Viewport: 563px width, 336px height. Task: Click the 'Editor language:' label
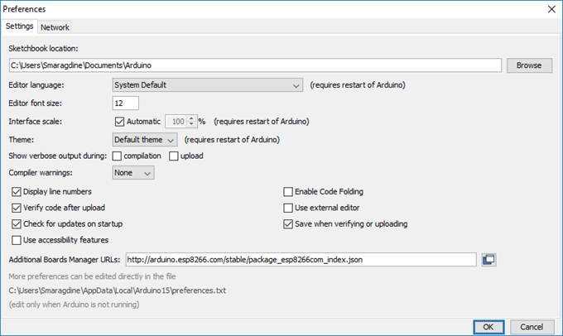[x=36, y=85]
